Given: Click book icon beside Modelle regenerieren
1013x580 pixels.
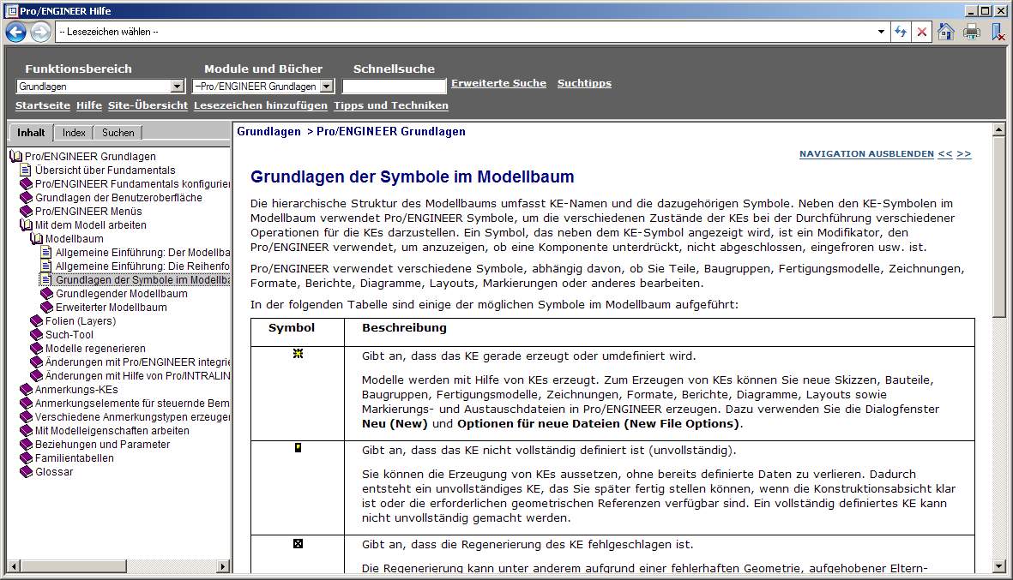Looking at the screenshot, I should (x=37, y=349).
